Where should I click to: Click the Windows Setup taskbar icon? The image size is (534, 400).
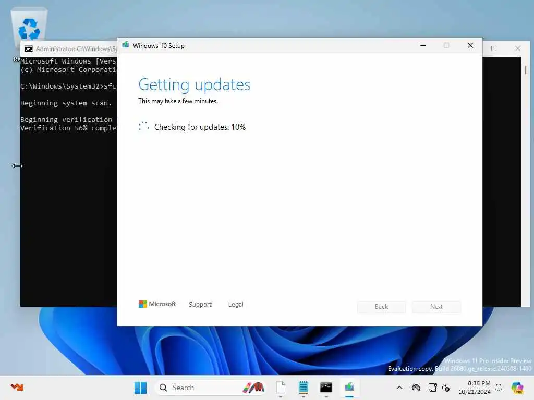pyautogui.click(x=349, y=387)
